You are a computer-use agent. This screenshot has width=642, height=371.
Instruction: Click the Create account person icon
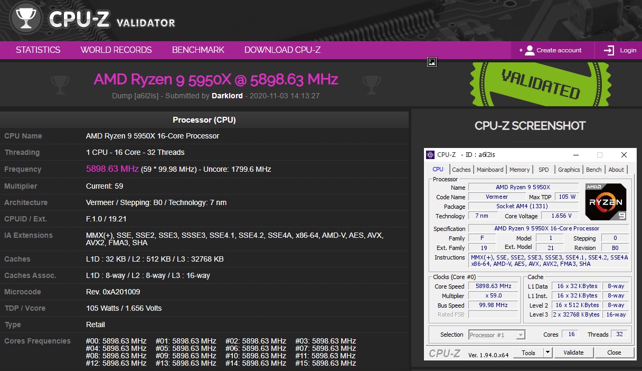click(530, 50)
